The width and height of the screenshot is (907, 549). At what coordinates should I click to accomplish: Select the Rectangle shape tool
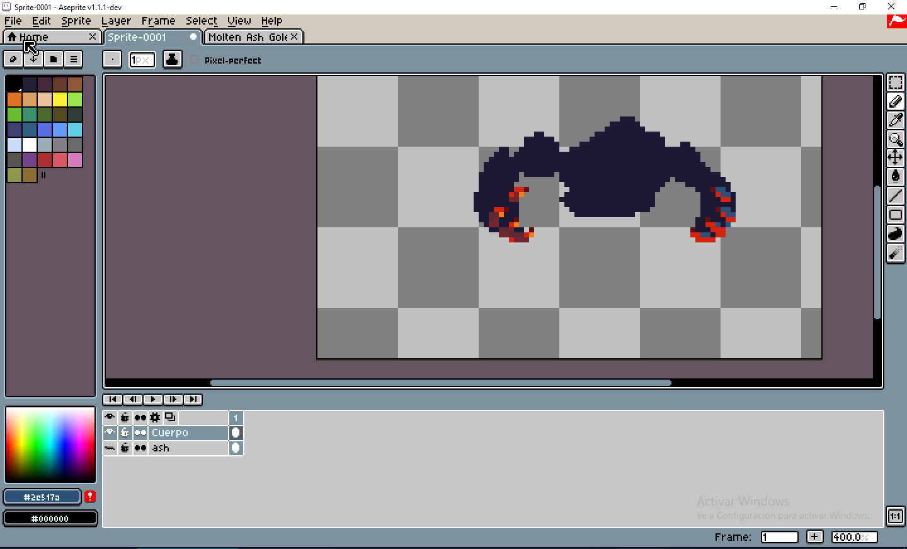pyautogui.click(x=895, y=215)
